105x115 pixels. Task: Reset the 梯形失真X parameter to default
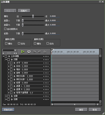tap(14, 76)
